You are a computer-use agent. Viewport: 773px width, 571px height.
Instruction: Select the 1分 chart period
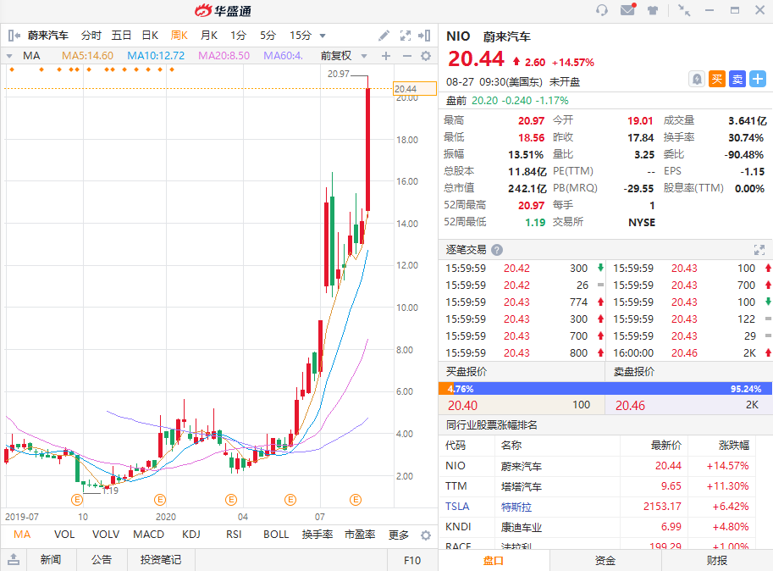[x=238, y=36]
